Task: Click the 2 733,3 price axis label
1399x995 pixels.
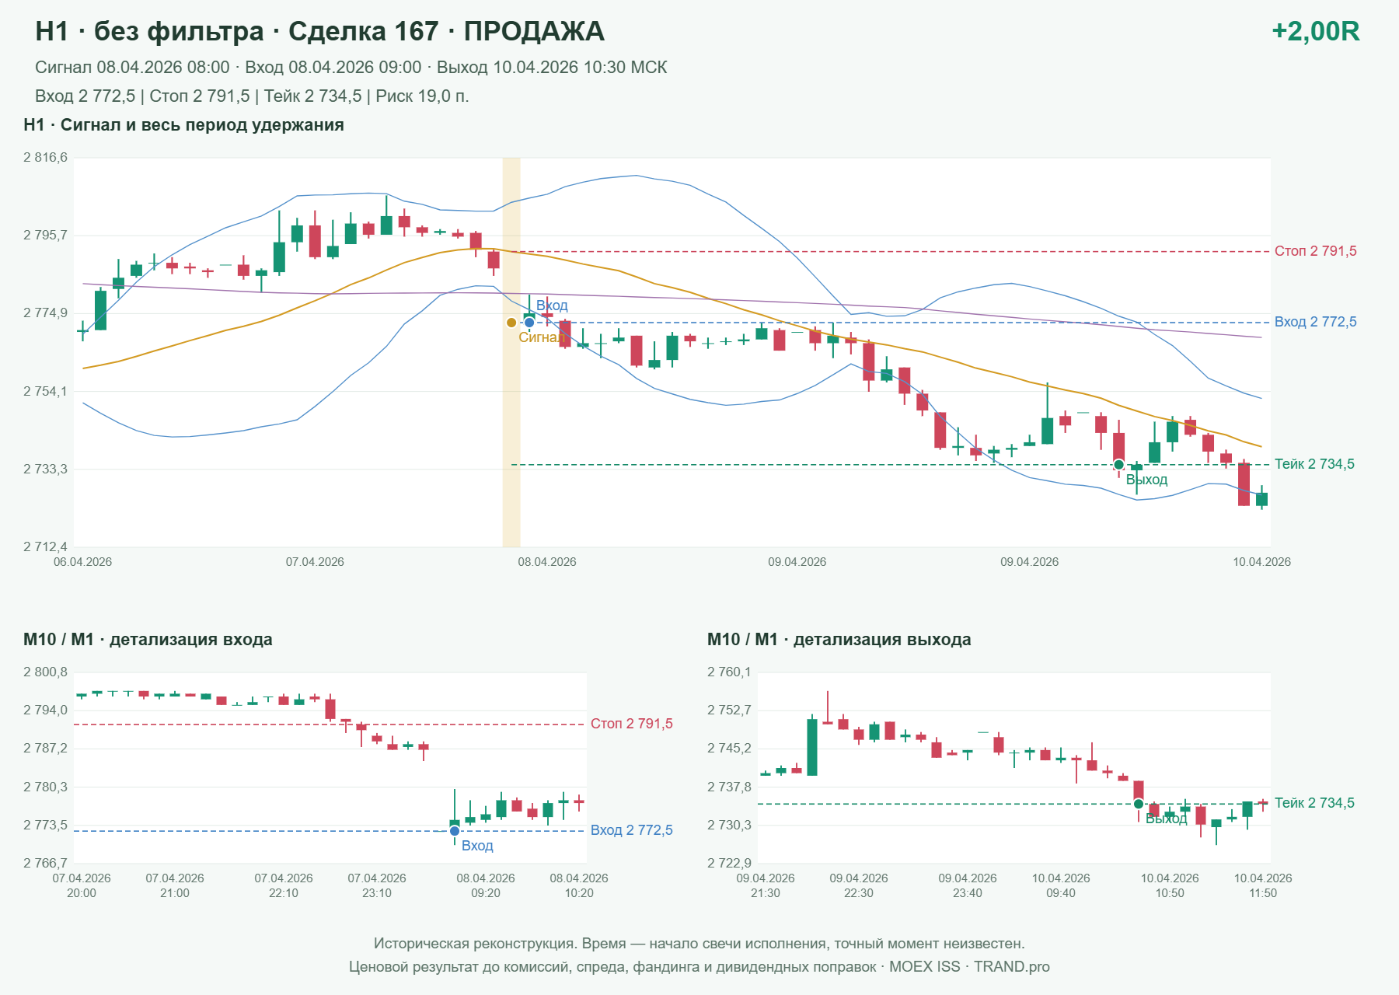Action: click(x=45, y=470)
